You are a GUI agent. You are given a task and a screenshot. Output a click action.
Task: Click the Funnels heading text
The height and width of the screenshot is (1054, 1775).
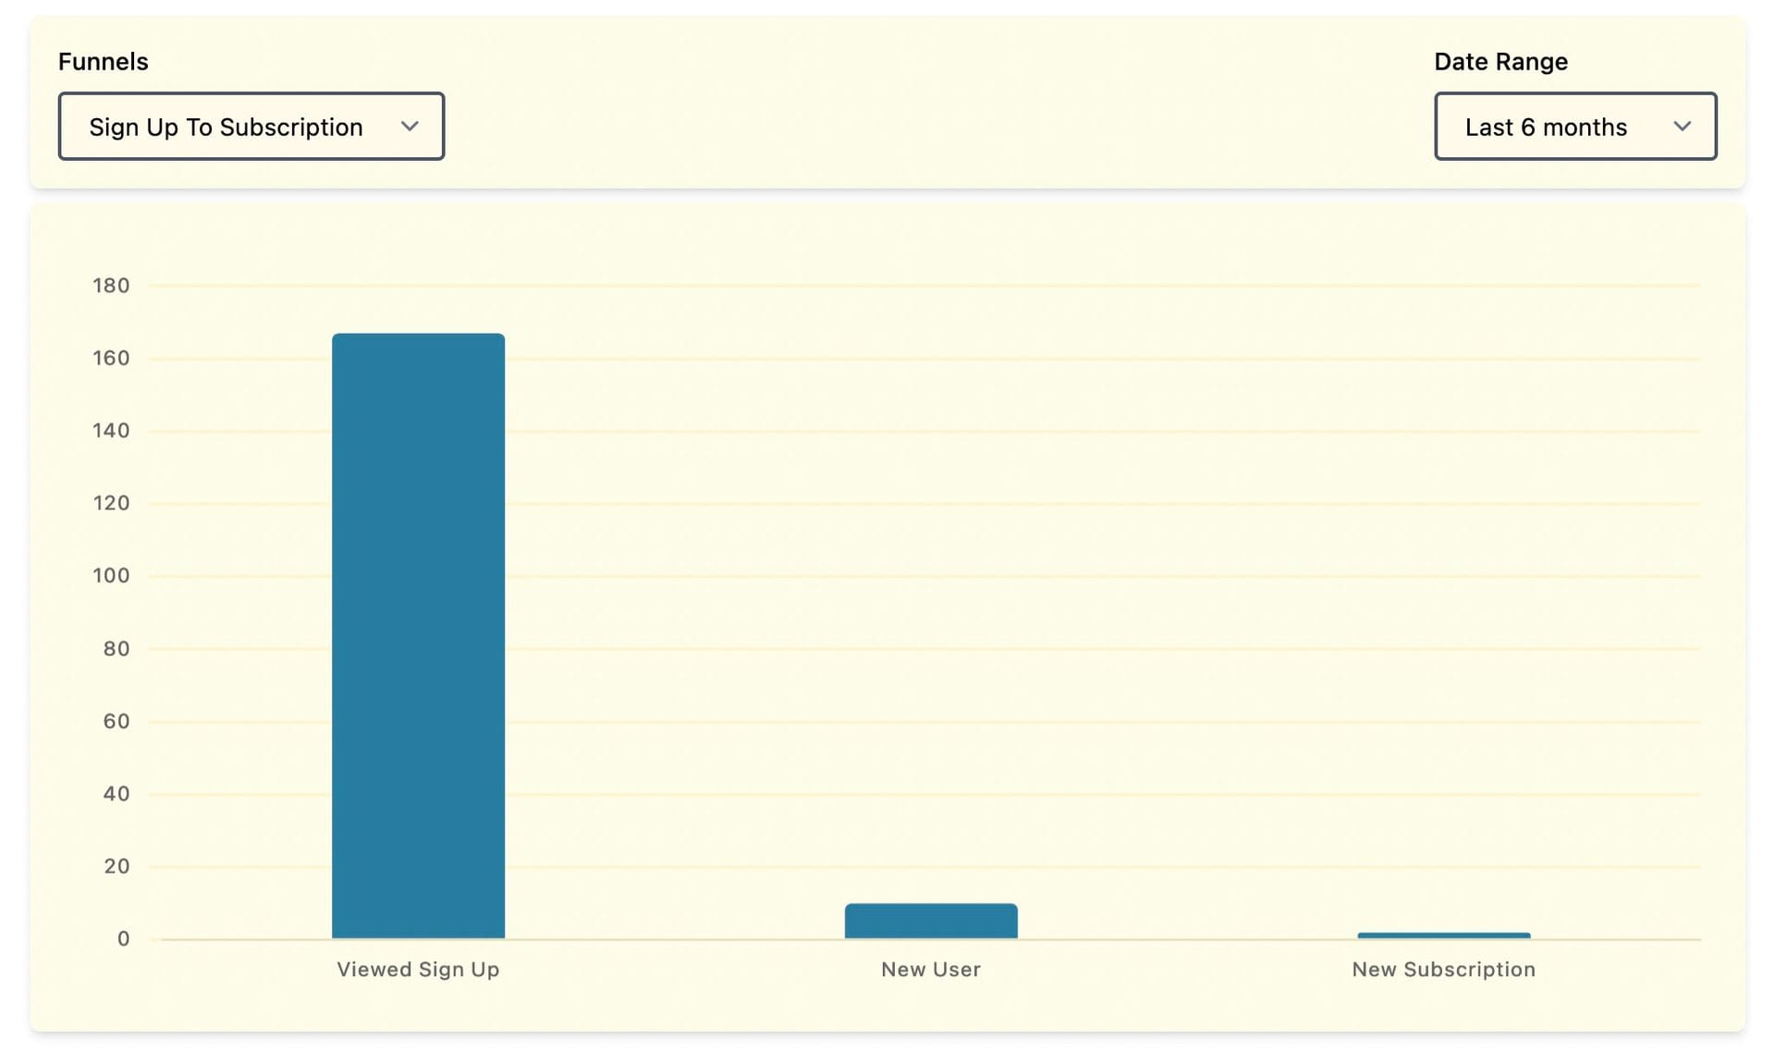coord(103,61)
